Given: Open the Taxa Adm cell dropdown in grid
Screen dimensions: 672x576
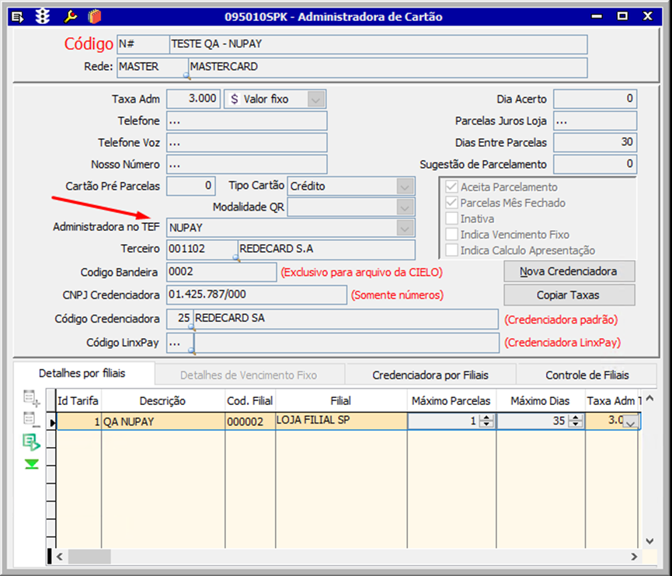Looking at the screenshot, I should click(x=630, y=421).
